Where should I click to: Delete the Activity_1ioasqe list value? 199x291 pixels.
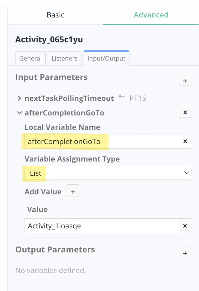pyautogui.click(x=185, y=226)
